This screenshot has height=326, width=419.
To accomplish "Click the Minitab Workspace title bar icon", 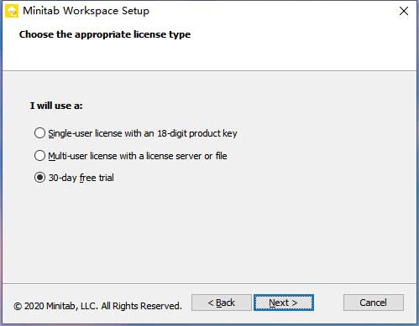I will (12, 11).
